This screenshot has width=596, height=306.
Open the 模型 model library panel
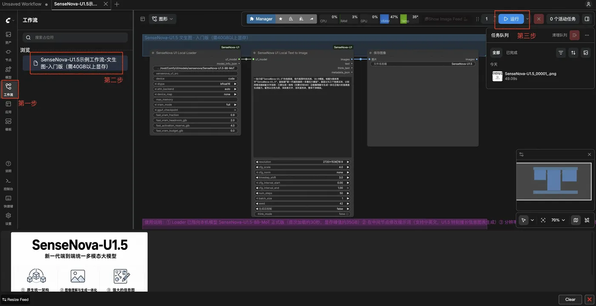click(8, 72)
